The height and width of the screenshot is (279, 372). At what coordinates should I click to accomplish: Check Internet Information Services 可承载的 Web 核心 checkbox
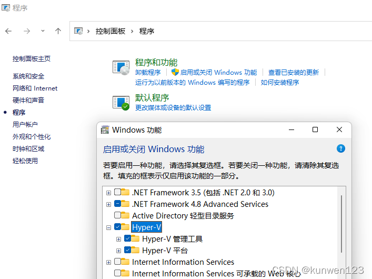point(117,273)
